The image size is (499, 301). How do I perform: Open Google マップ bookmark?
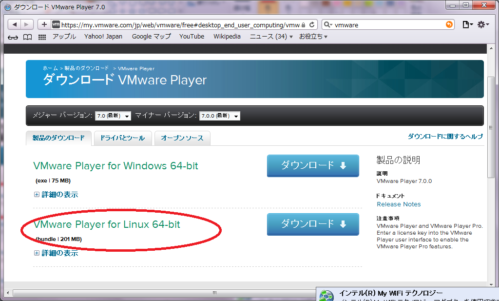(152, 37)
